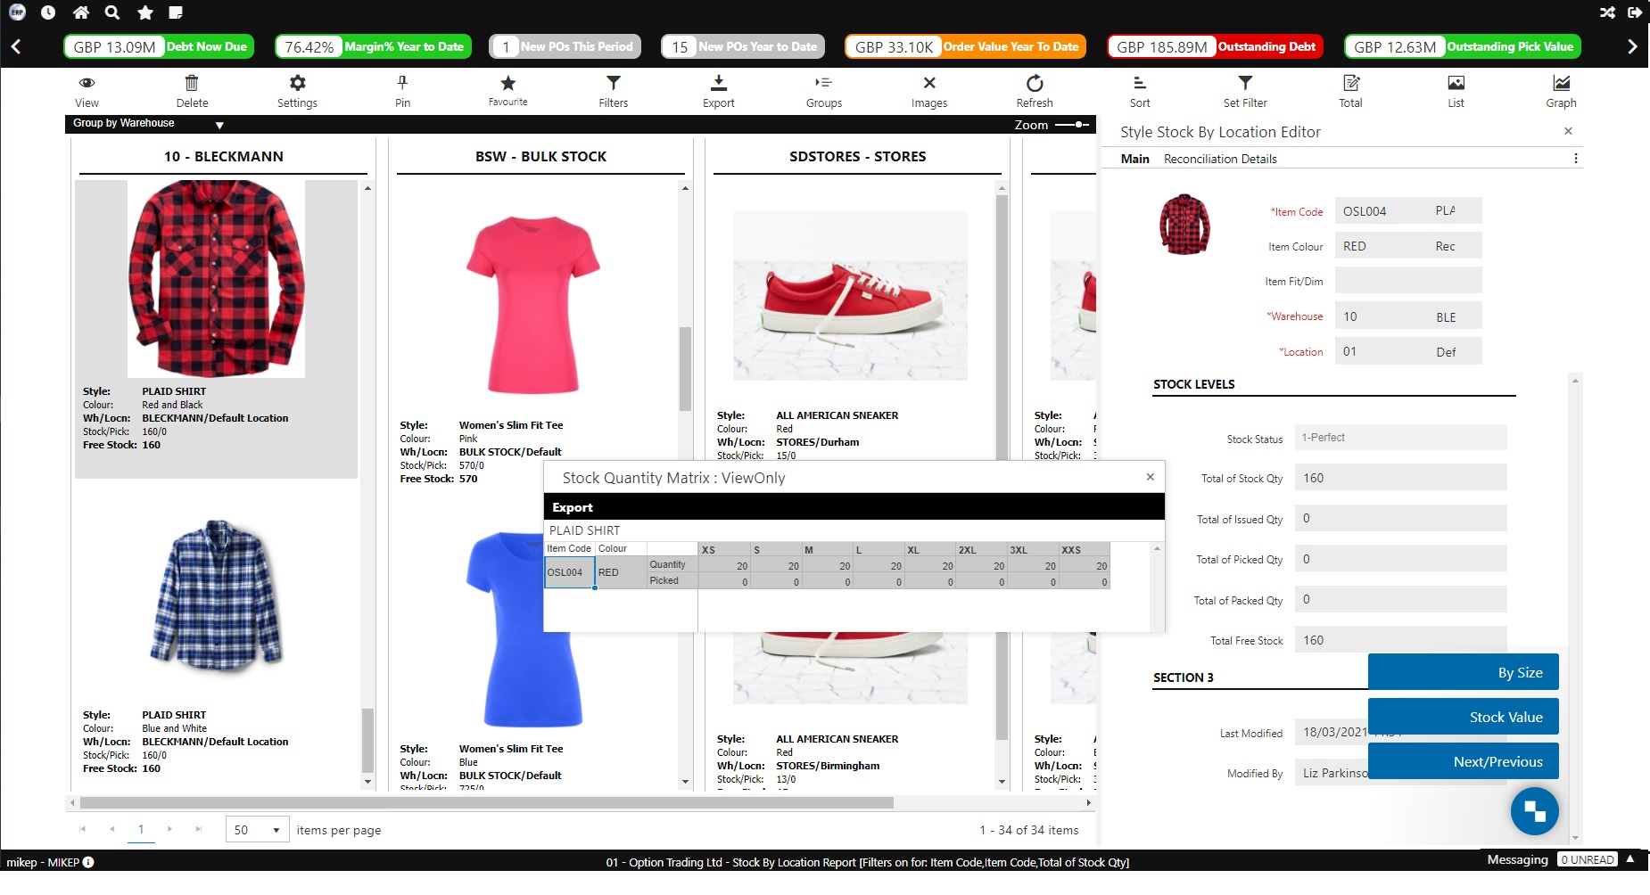
Task: Open items per page dropdown
Action: coord(257,830)
